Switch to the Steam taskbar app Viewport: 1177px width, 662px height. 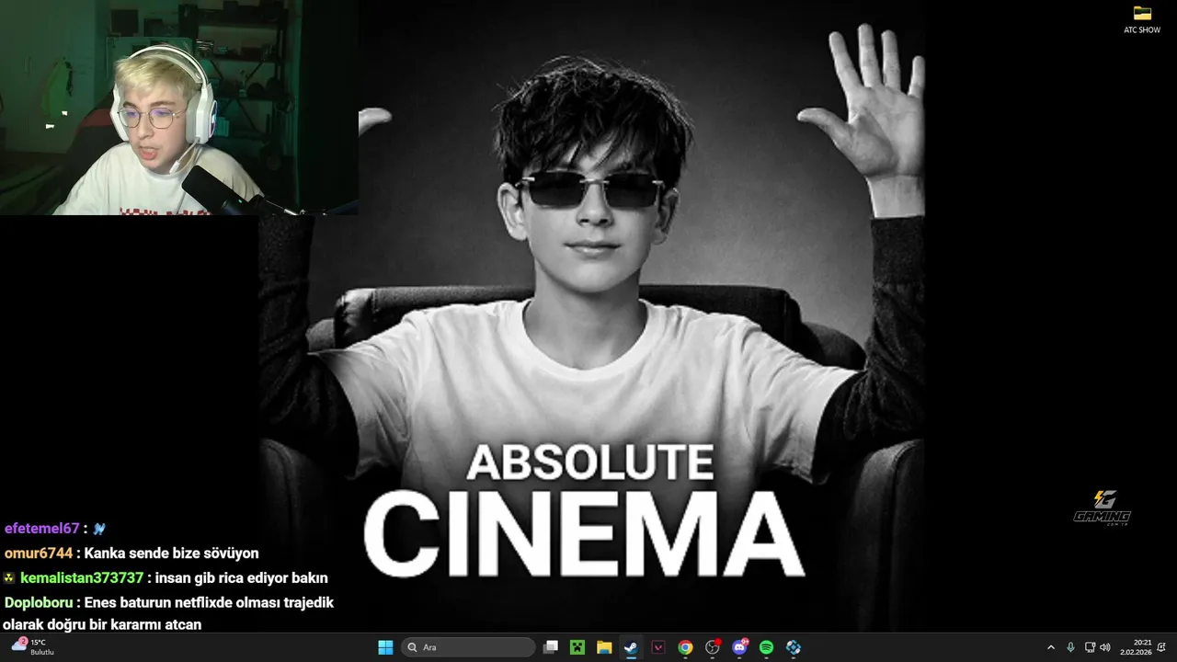click(x=631, y=647)
